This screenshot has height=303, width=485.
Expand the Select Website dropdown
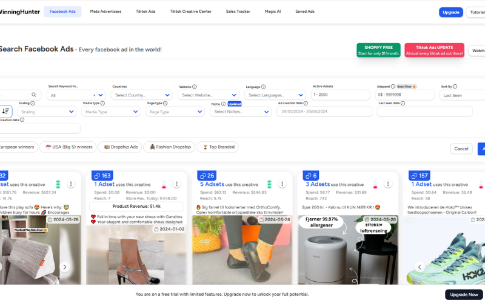[208, 95]
